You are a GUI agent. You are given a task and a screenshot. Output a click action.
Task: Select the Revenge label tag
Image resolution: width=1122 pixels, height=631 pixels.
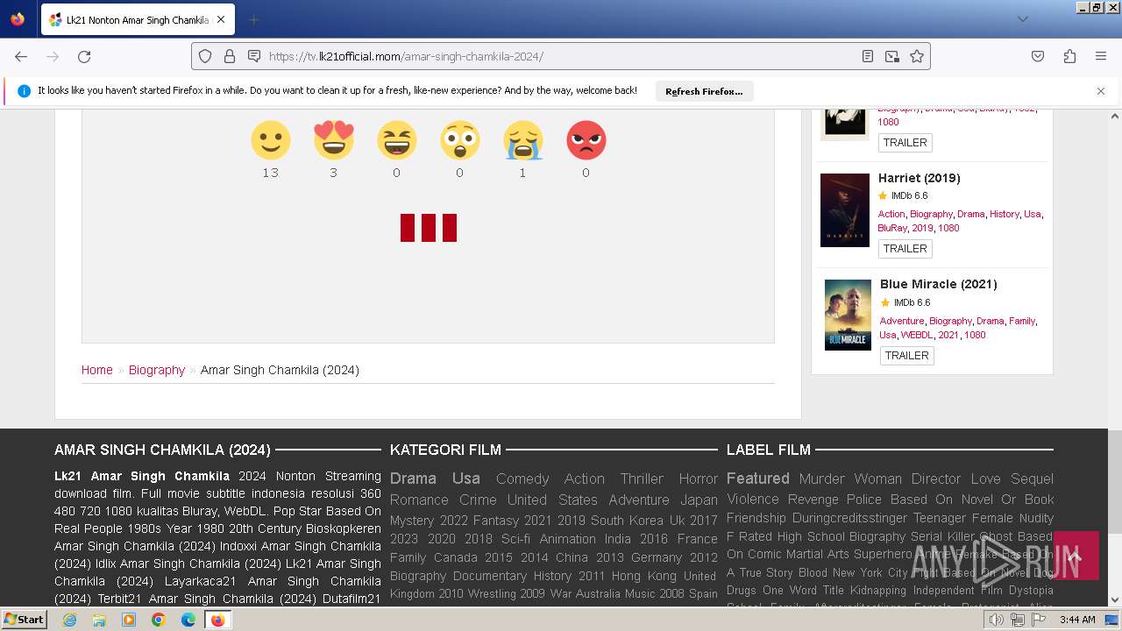coord(813,499)
